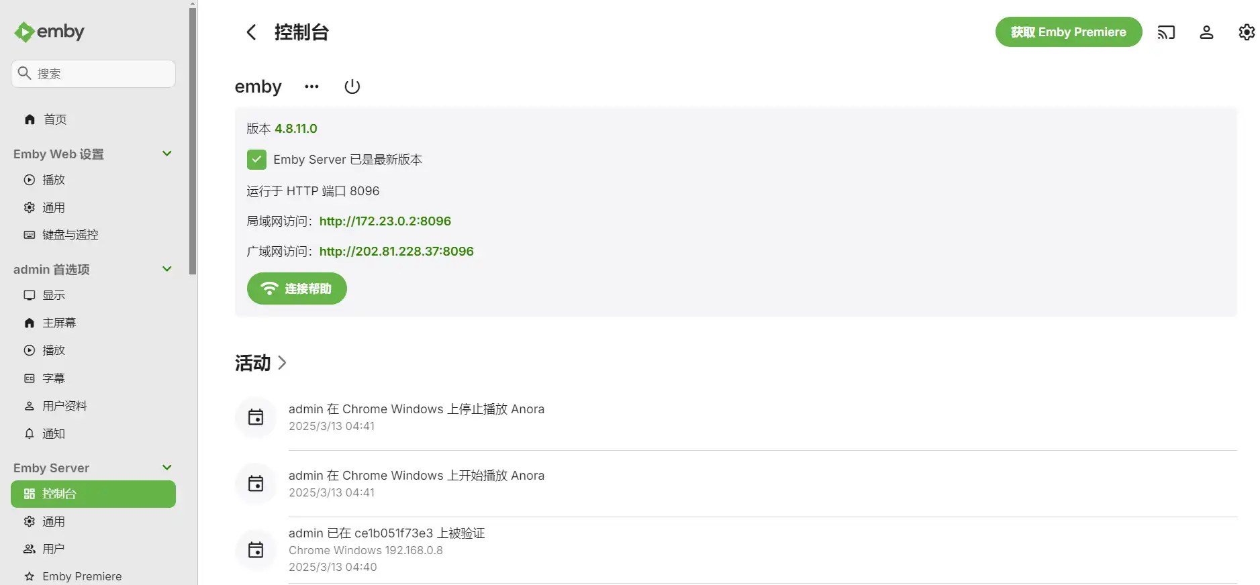Open the three-dots server options menu
This screenshot has width=1260, height=585.
click(311, 87)
